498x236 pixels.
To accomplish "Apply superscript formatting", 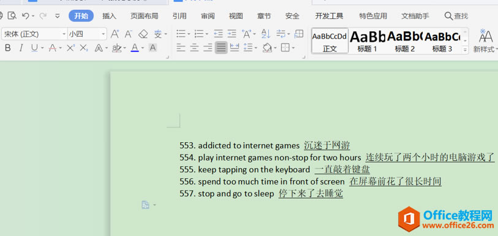I will tap(70, 48).
